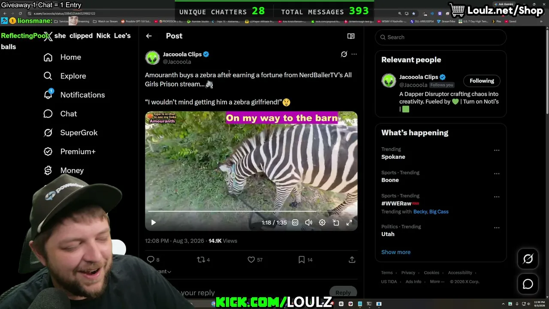Play the zebra video
This screenshot has width=549, height=309.
pyautogui.click(x=154, y=222)
